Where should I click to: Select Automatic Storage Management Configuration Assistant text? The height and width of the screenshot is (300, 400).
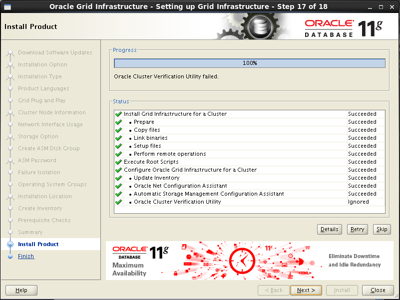coord(209,194)
